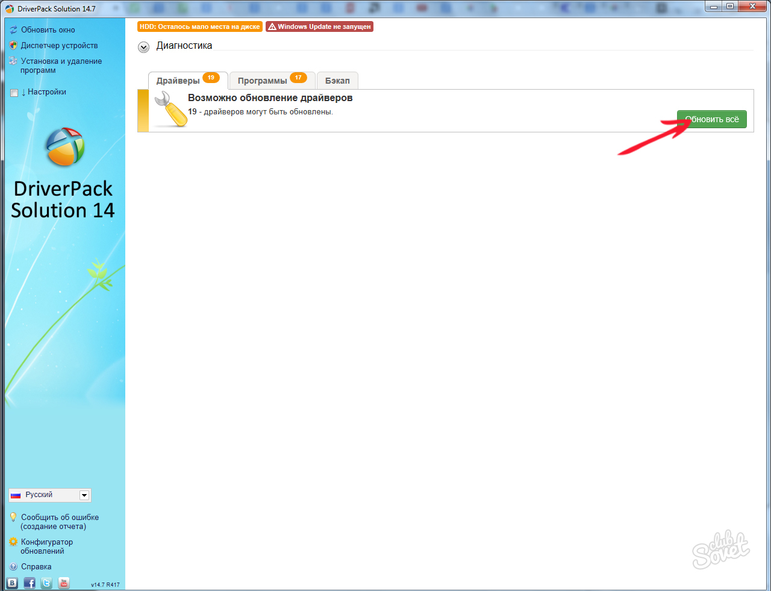Minimize the DriverPack Solution window
The width and height of the screenshot is (771, 591).
coord(714,6)
